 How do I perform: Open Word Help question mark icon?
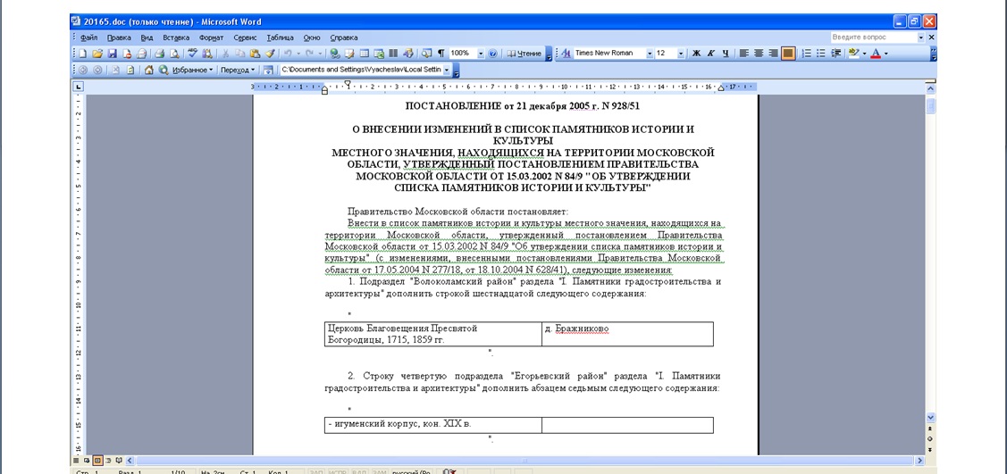pyautogui.click(x=492, y=54)
